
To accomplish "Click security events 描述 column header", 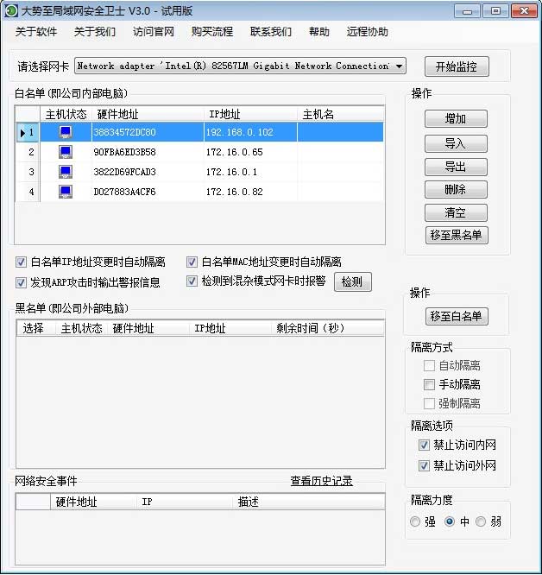I will pyautogui.click(x=308, y=502).
